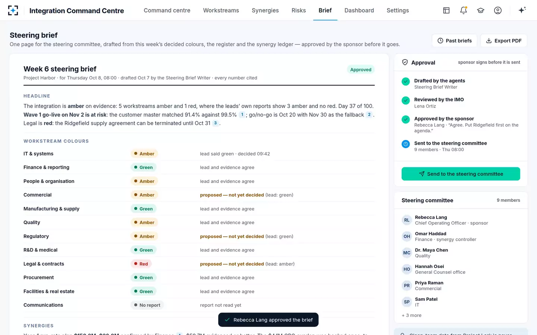This screenshot has width=537, height=335.
Task: Click the Reviewed by the IMO checkmark
Action: (x=406, y=100)
